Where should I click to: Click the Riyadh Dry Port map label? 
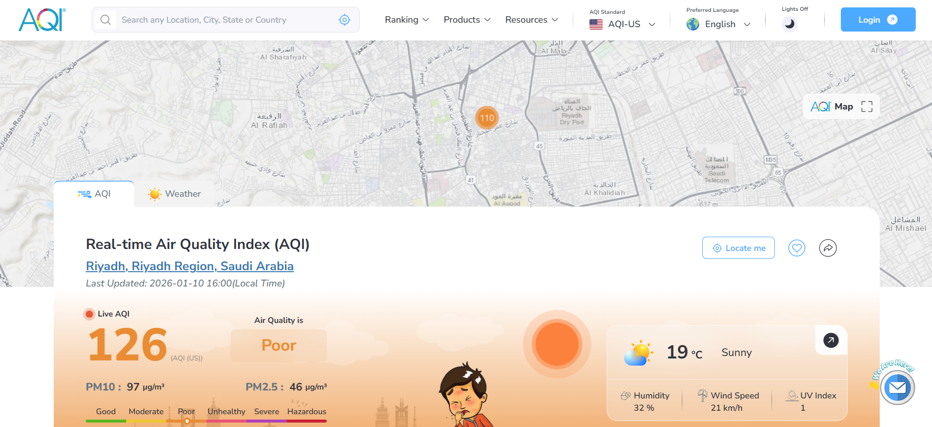[572, 112]
